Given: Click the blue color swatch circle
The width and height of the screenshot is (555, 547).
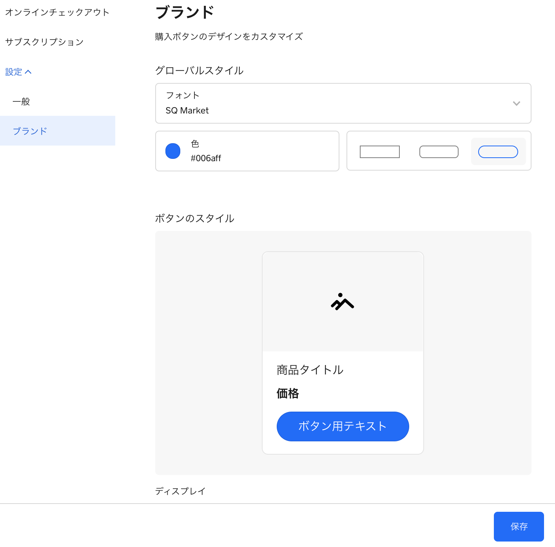Looking at the screenshot, I should click(x=173, y=151).
